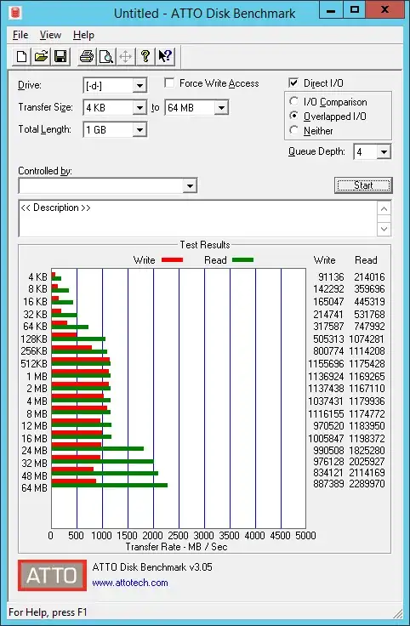
Task: Click the Start button
Action: coord(363,185)
